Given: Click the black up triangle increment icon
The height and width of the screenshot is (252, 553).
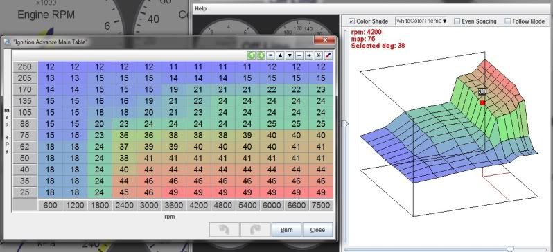Looking at the screenshot, I should pos(280,55).
